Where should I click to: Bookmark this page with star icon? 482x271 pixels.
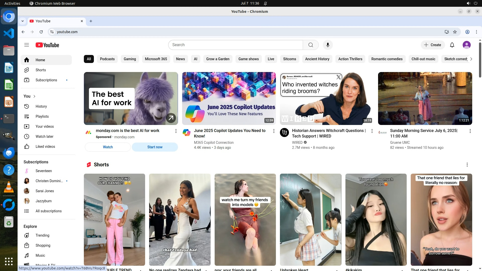(x=455, y=32)
